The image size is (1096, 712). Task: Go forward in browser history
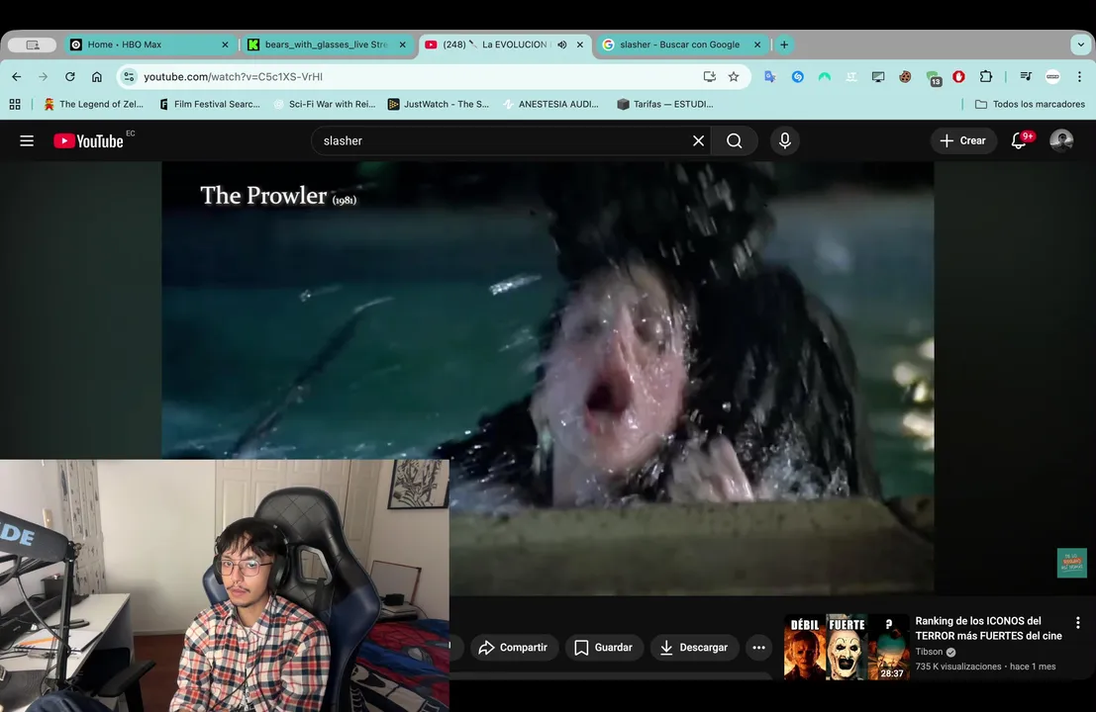click(x=44, y=77)
